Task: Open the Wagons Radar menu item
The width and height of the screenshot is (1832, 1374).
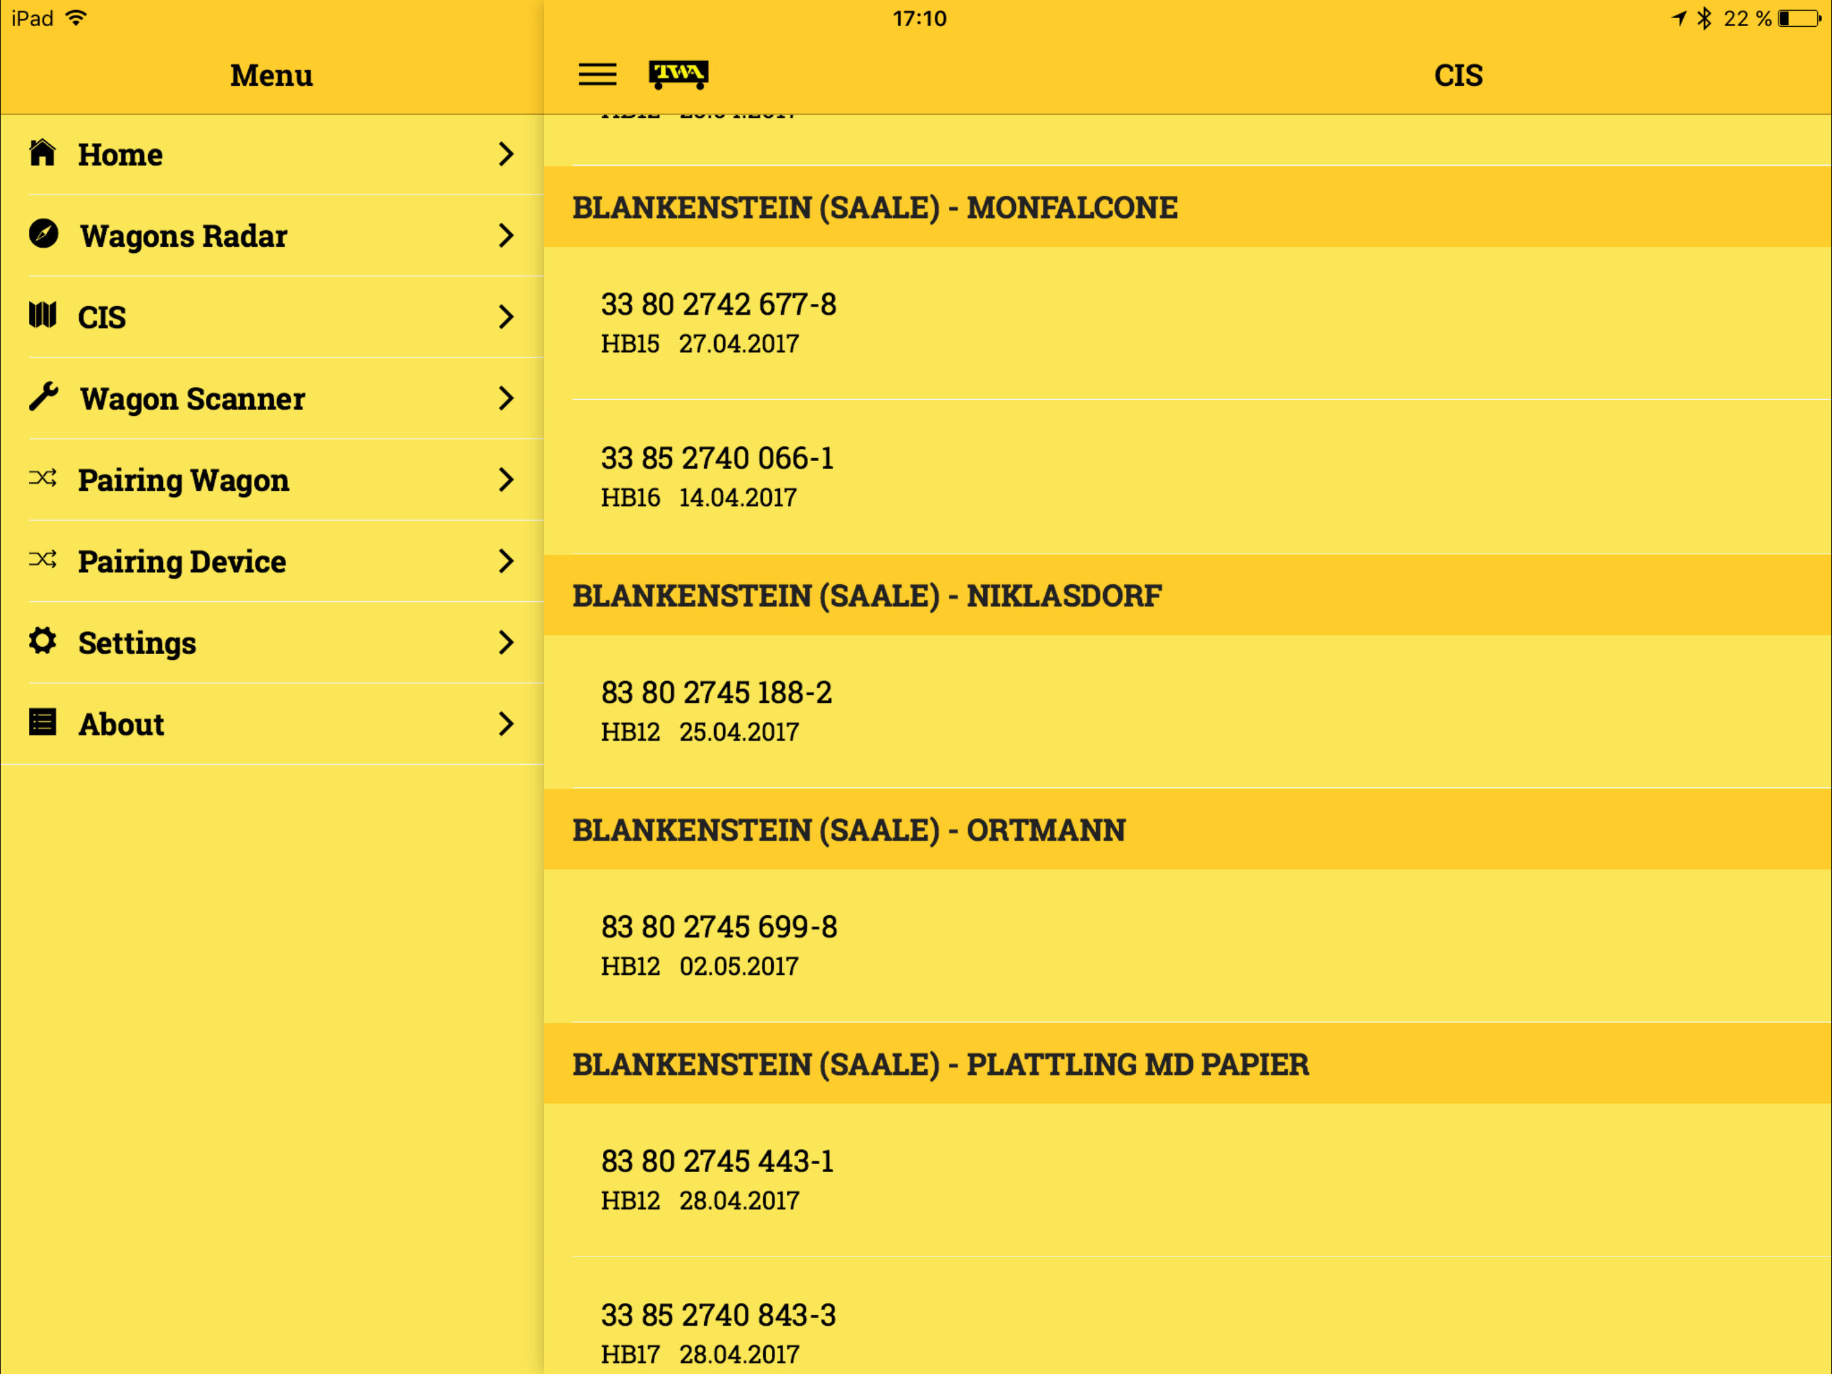Action: [272, 235]
